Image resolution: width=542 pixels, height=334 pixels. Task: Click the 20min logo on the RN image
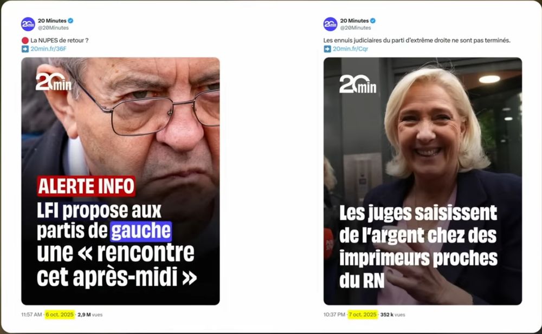pyautogui.click(x=357, y=84)
